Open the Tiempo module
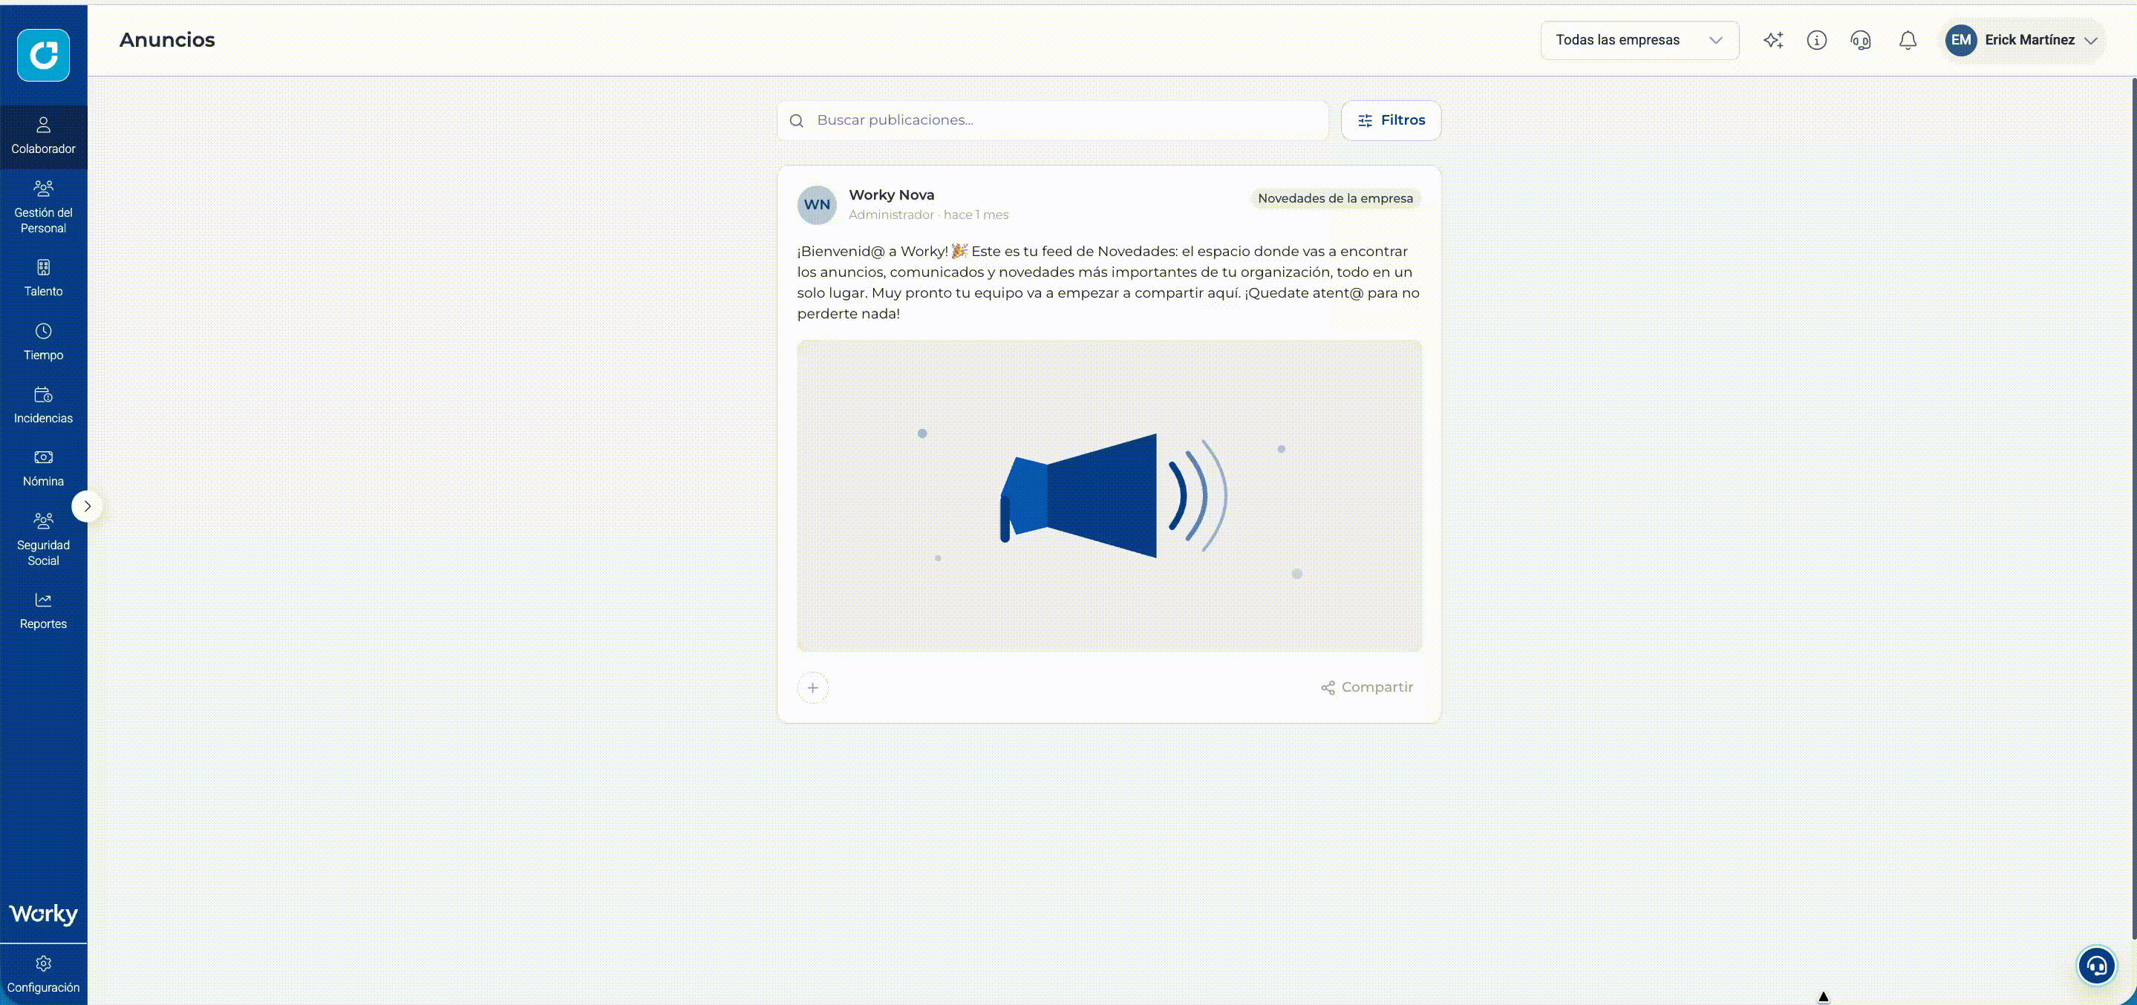Viewport: 2137px width, 1005px height. click(43, 341)
